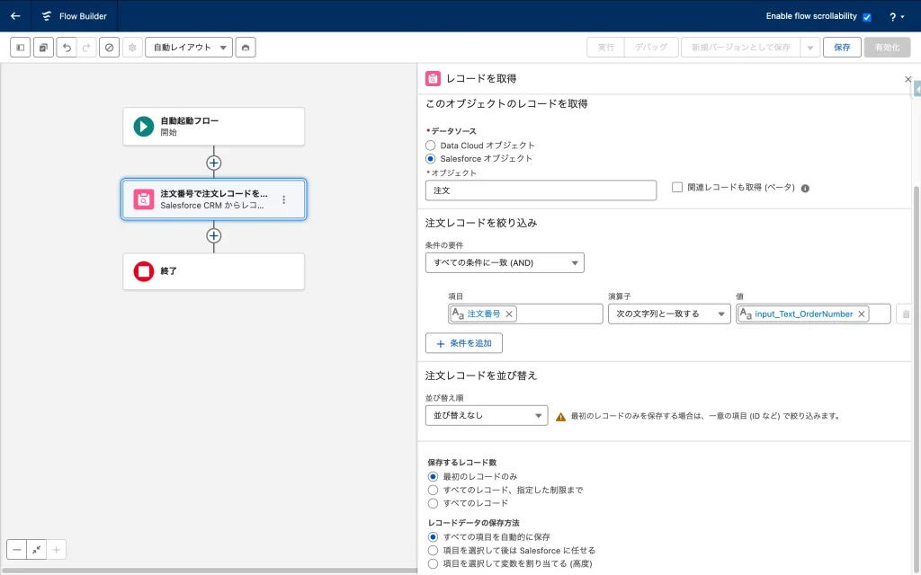Click the 注文 object input field

[x=541, y=190]
